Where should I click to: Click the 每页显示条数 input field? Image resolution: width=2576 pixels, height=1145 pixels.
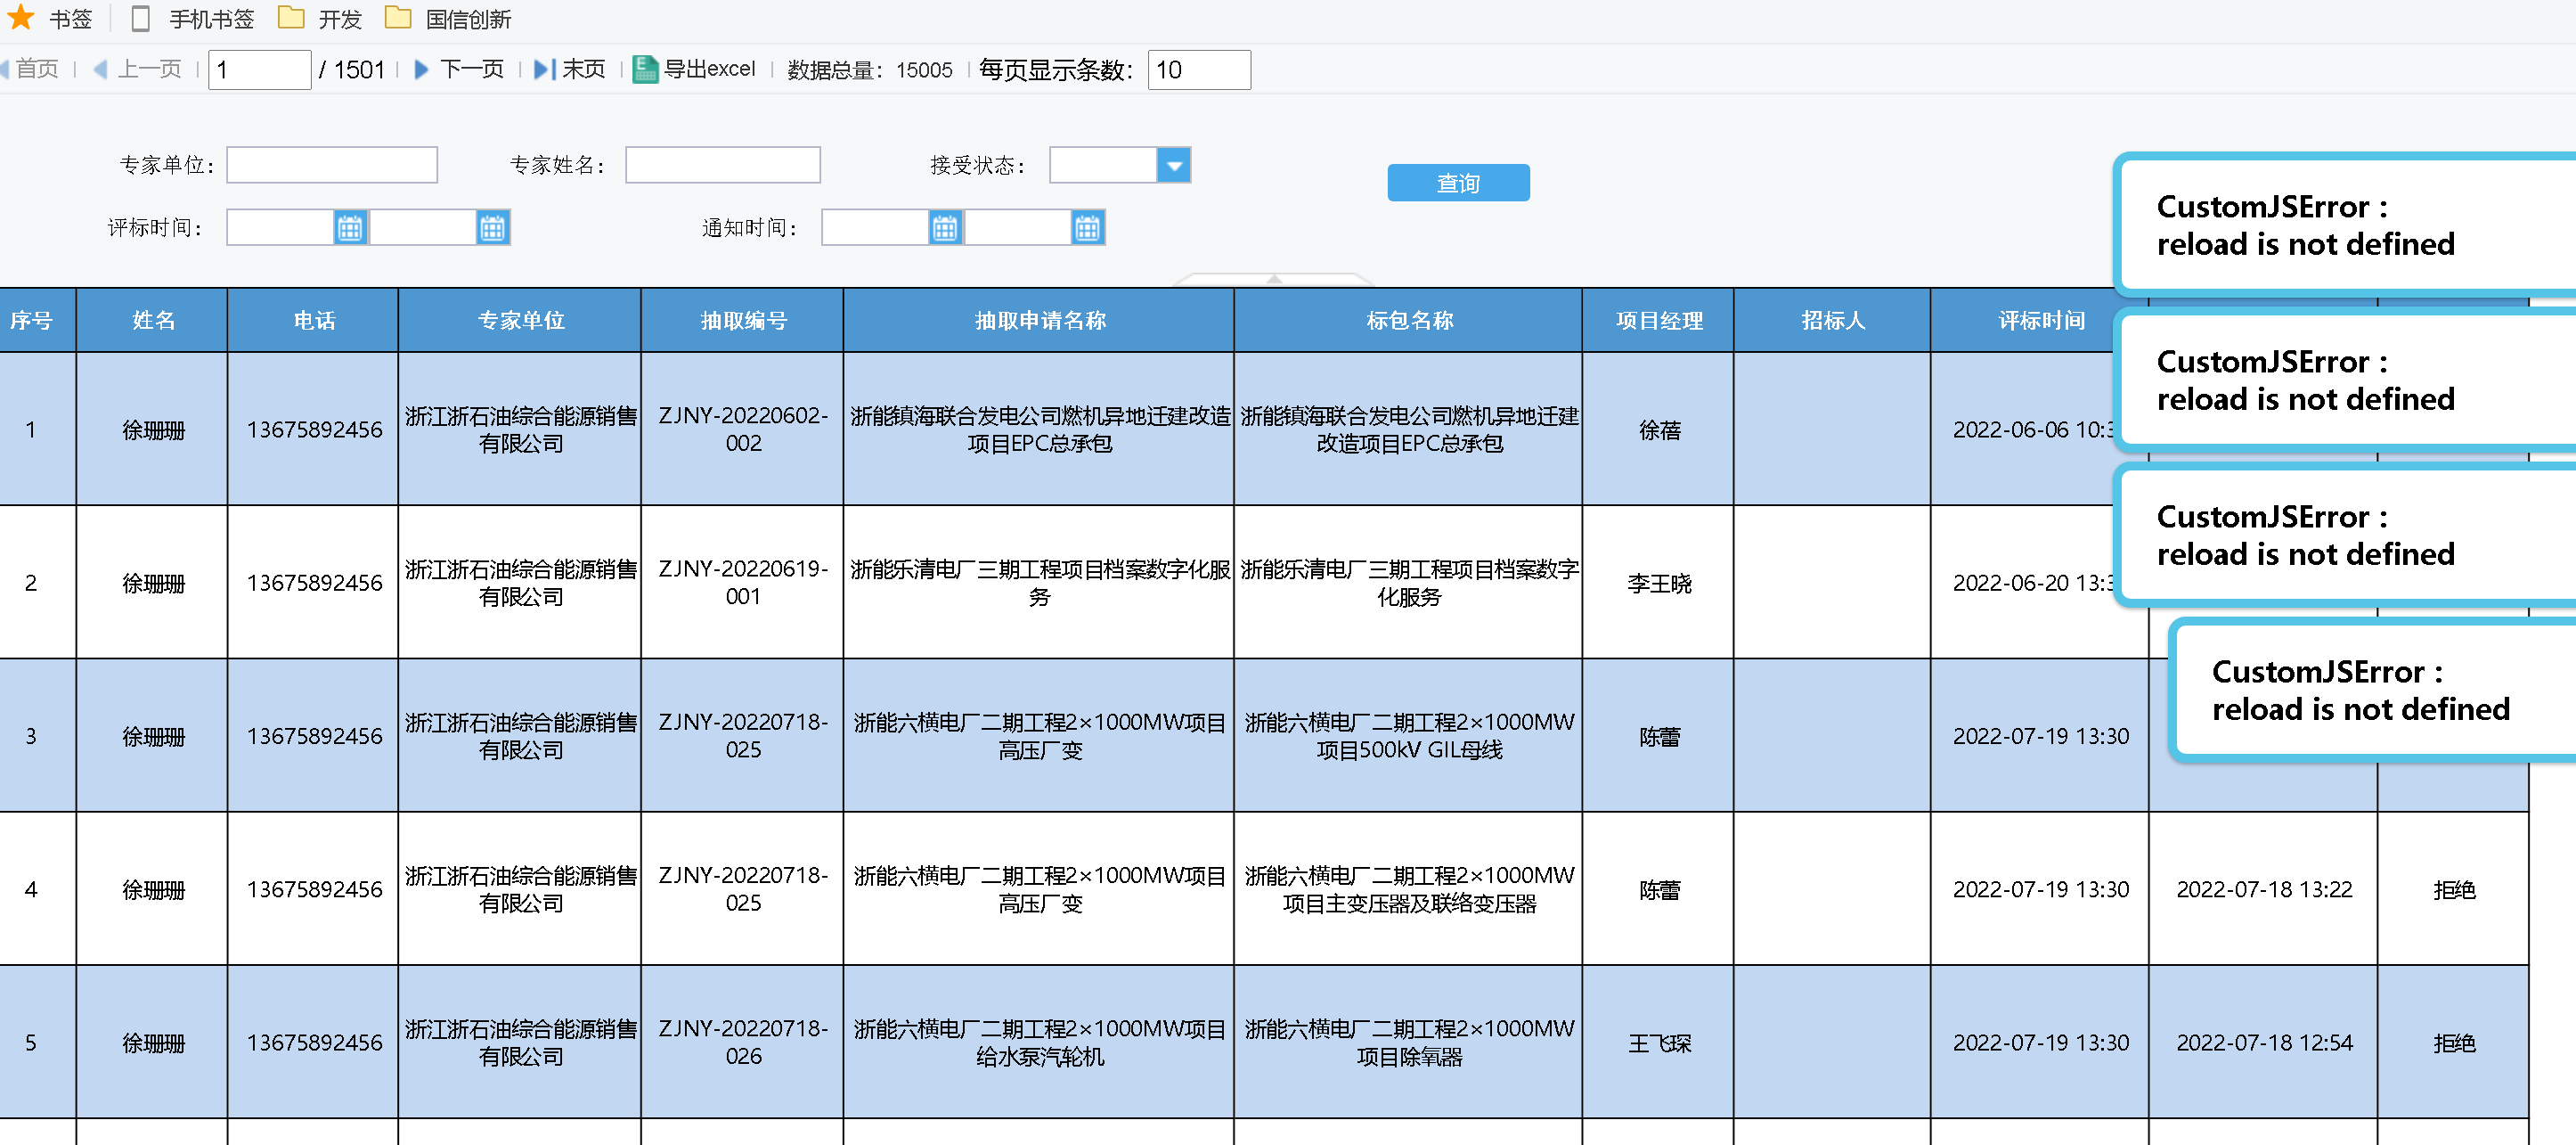(1198, 70)
